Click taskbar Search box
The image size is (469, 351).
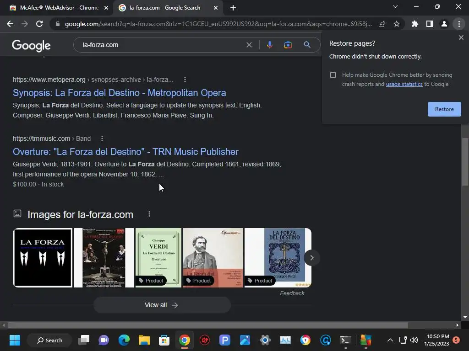coord(49,340)
